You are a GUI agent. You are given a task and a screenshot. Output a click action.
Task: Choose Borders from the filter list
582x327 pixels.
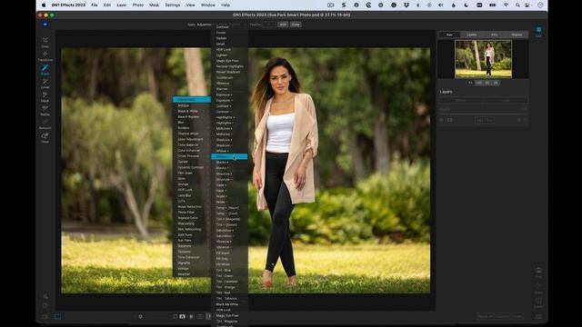tap(192, 128)
